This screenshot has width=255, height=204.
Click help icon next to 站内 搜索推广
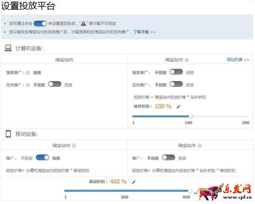click(x=28, y=73)
